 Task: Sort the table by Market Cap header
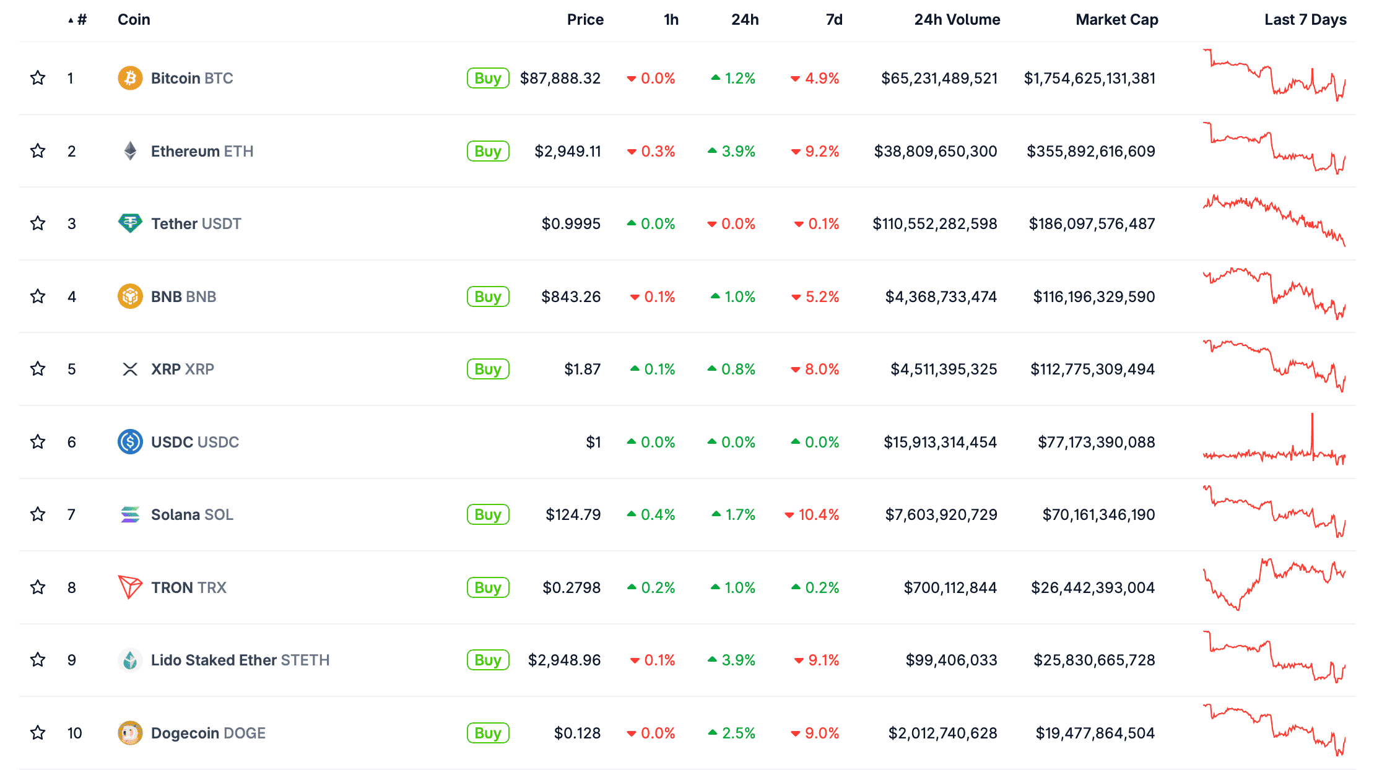1116,20
